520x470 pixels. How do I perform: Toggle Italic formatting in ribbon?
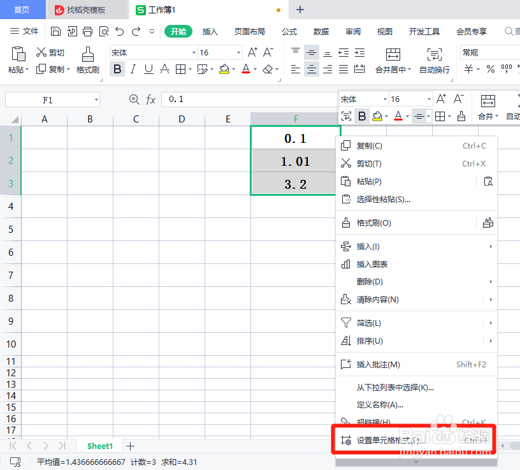133,69
